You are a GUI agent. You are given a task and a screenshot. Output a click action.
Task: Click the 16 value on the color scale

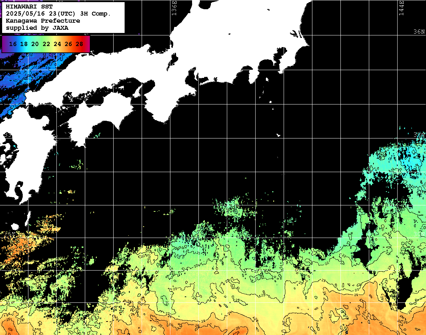(x=13, y=44)
